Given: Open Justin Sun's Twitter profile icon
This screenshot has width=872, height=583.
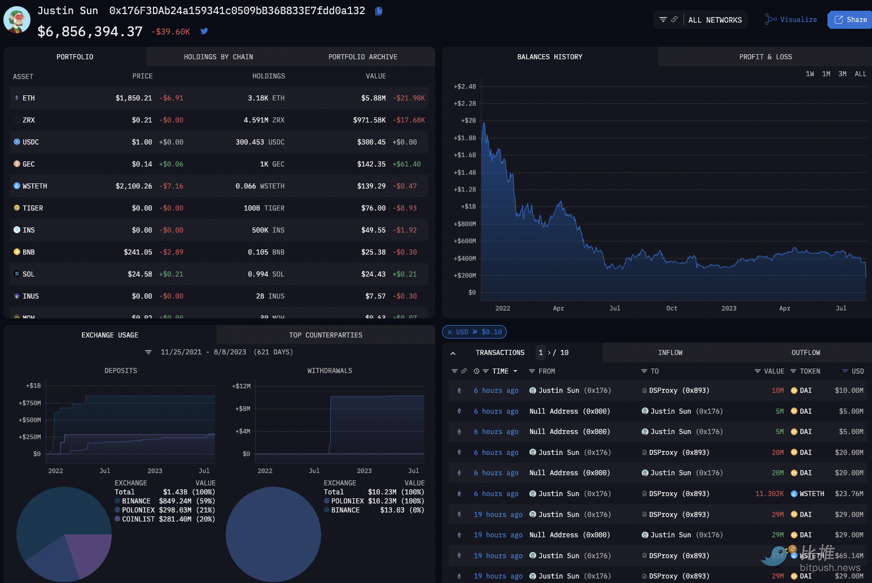Looking at the screenshot, I should coord(204,32).
